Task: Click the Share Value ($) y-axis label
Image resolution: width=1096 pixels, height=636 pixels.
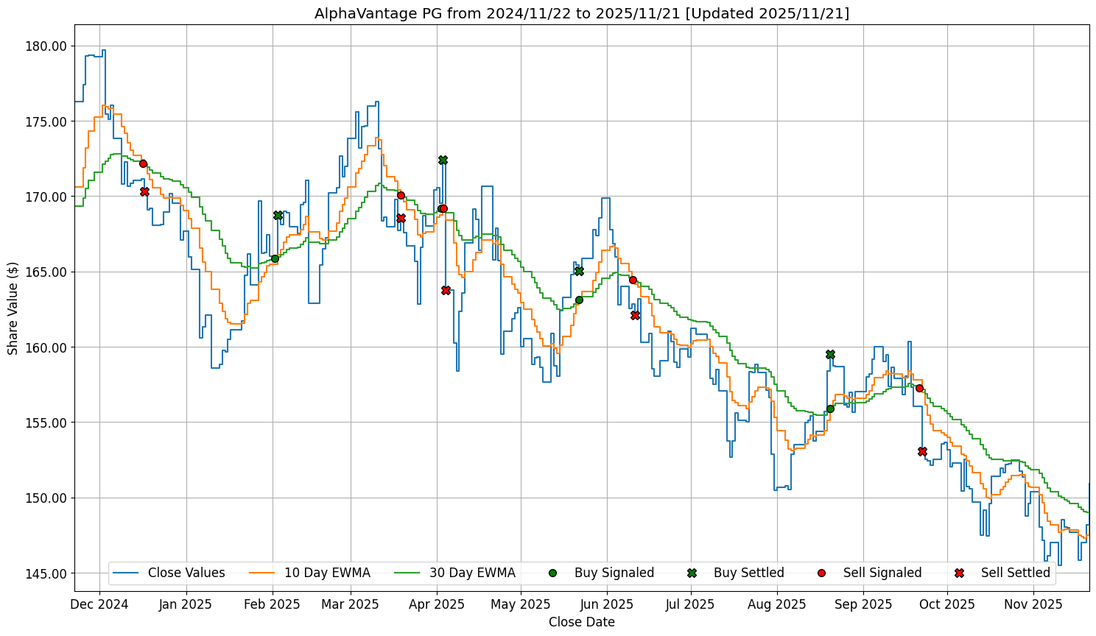Action: (x=13, y=308)
